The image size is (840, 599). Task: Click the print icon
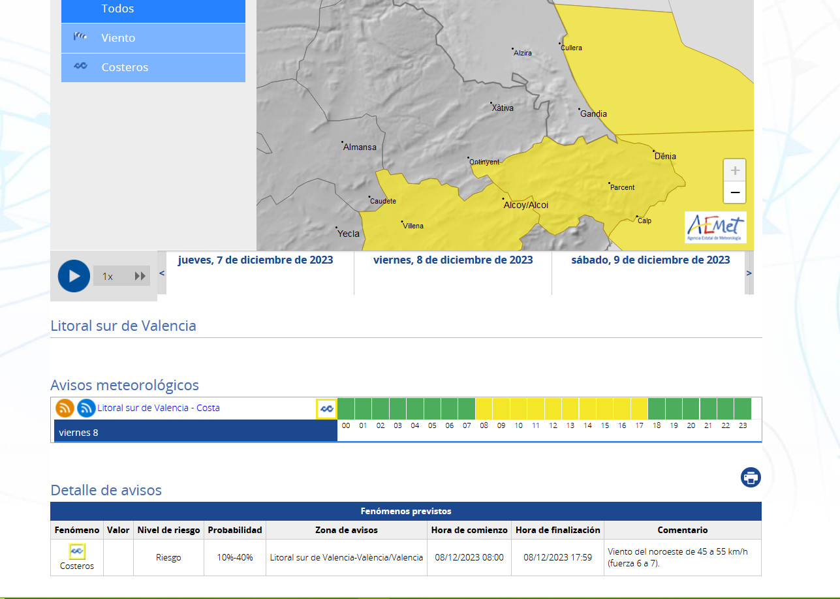(x=751, y=478)
